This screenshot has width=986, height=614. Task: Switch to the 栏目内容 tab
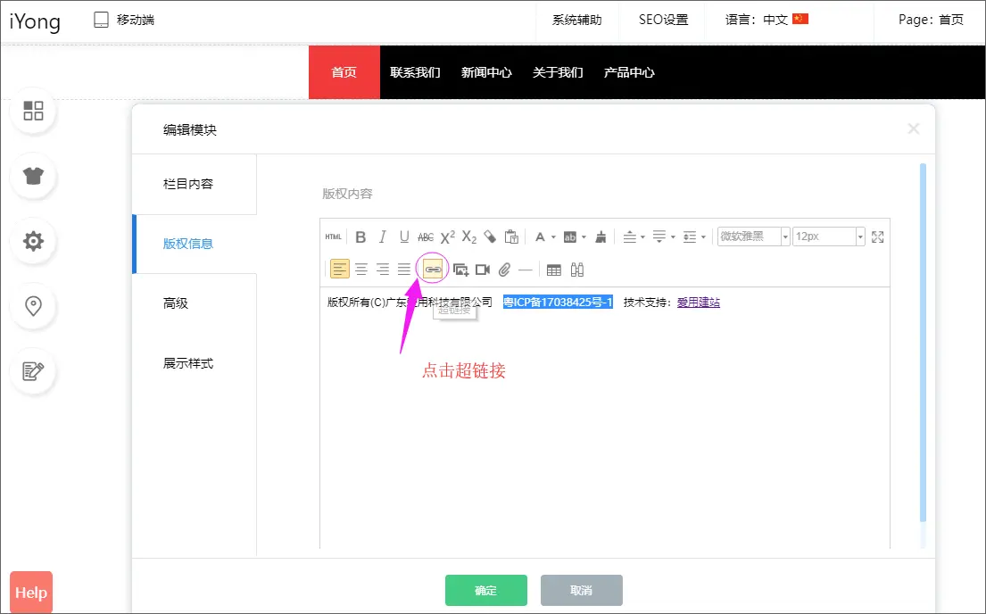coord(188,184)
